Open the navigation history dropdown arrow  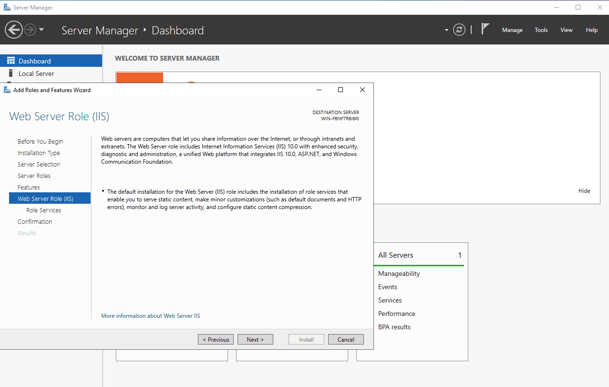41,30
